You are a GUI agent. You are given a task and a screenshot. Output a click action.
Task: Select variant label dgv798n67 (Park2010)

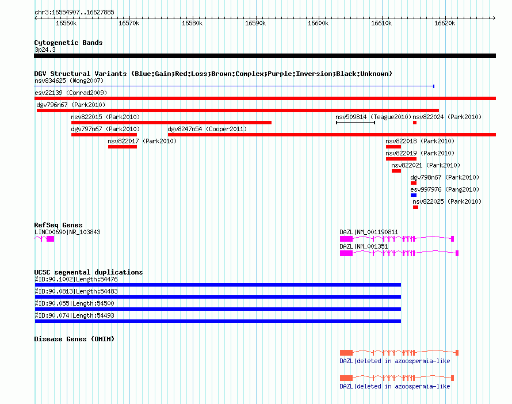click(x=445, y=177)
